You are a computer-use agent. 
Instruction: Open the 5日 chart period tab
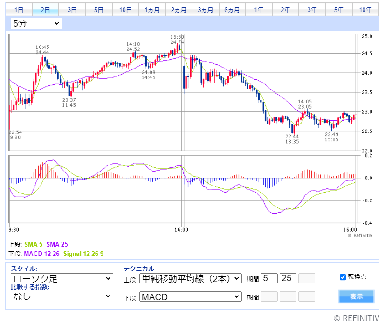tap(98, 9)
